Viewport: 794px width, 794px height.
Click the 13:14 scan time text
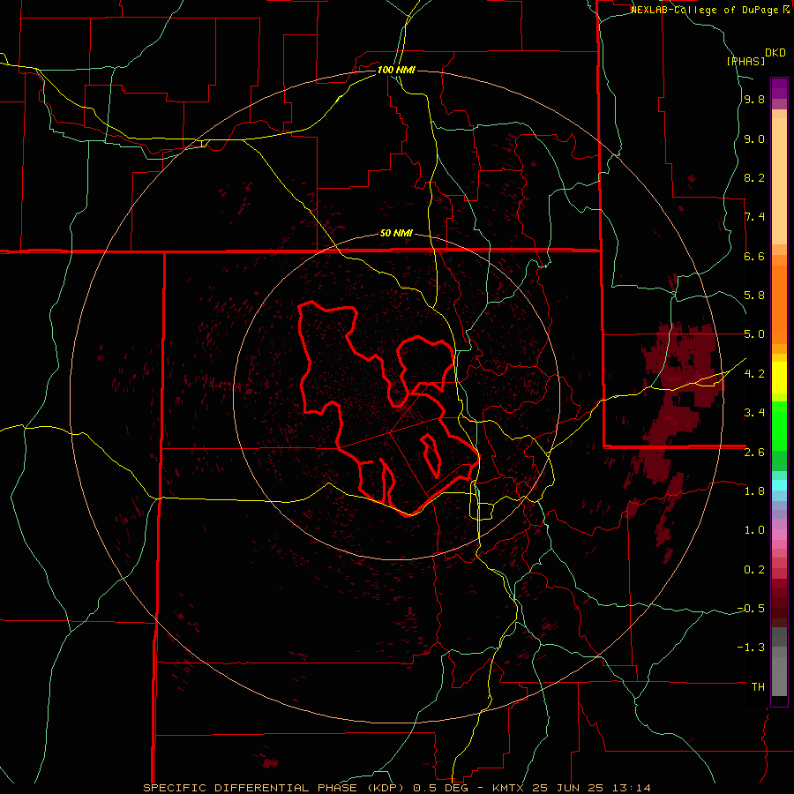(x=633, y=788)
